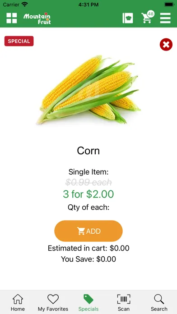The width and height of the screenshot is (177, 314).
Task: Tap cart icon inside ADD button
Action: (x=81, y=231)
